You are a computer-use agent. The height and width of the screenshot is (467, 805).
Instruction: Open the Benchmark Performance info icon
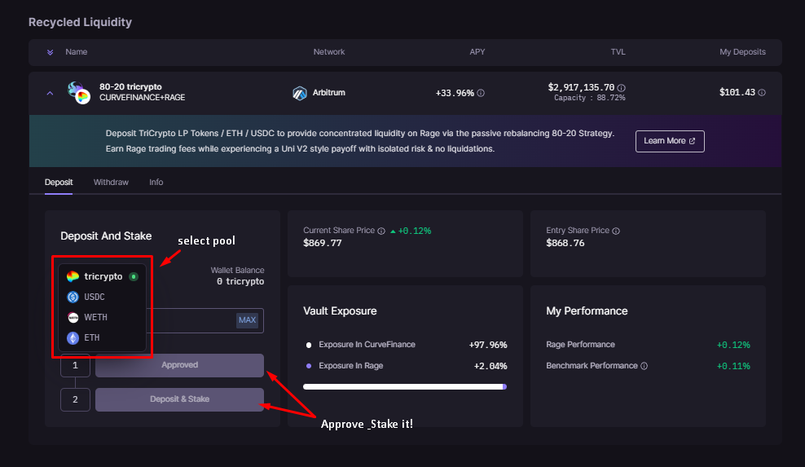point(644,366)
